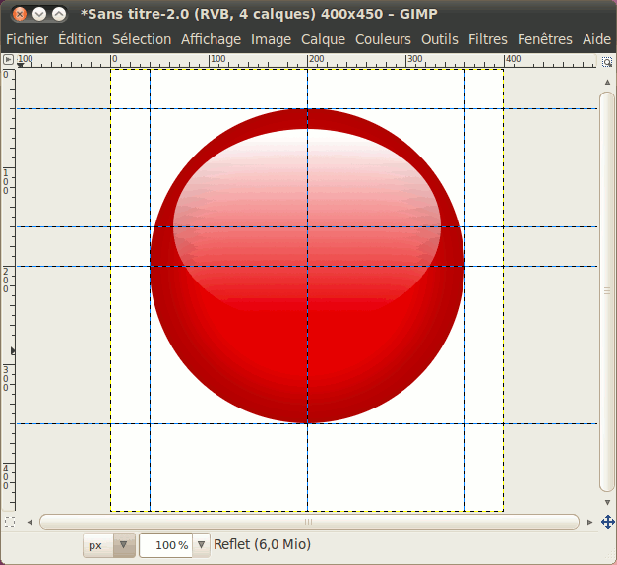
Task: Click the horizontal scrollbar thumb
Action: 308,522
